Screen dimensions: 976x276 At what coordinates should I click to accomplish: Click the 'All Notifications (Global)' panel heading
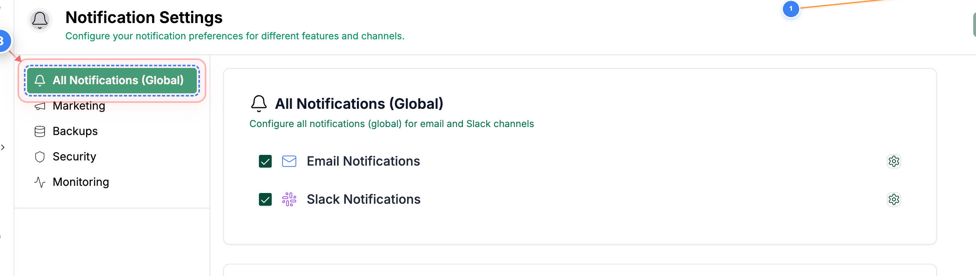[359, 104]
